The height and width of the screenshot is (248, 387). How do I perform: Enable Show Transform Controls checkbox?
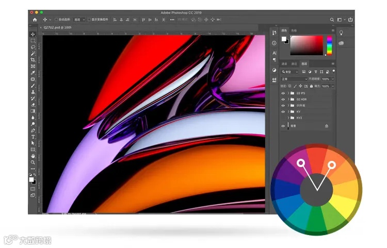pyautogui.click(x=89, y=20)
